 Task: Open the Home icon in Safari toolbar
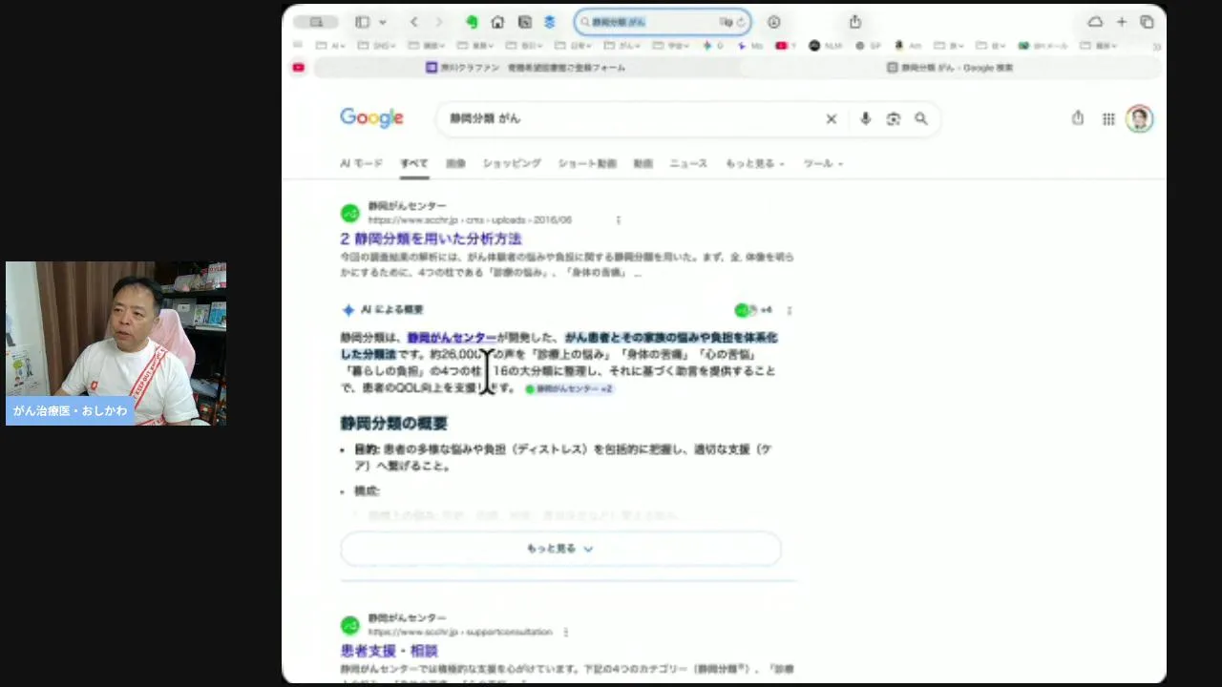497,22
